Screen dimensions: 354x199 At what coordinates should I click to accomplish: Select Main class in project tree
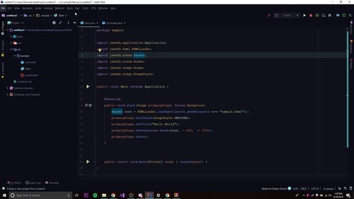click(26, 69)
